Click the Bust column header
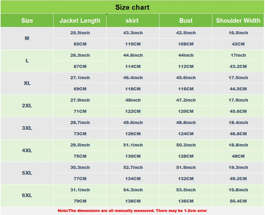The height and width of the screenshot is (215, 265). click(x=186, y=21)
